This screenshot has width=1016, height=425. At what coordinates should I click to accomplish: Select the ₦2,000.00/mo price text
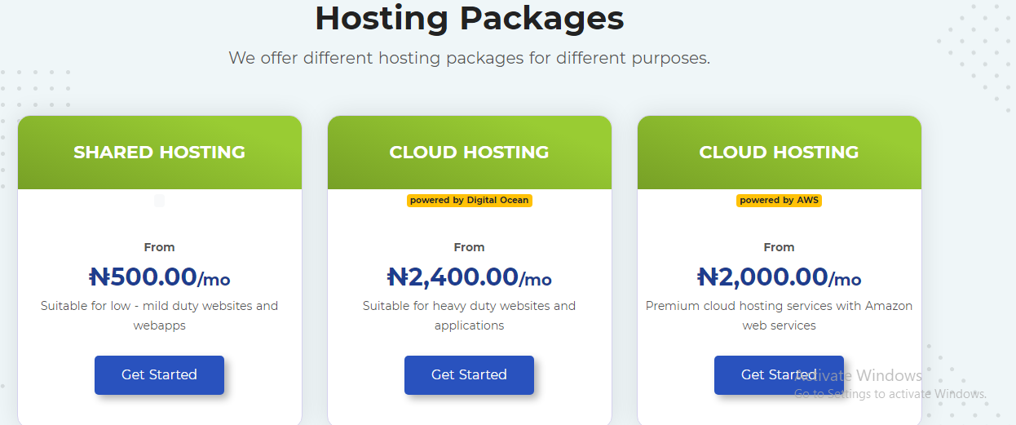coord(779,277)
